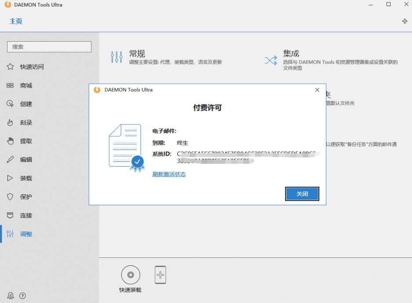Select 装载 mount section

click(26, 178)
